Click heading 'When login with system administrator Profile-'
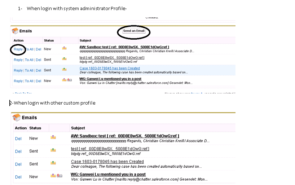 (x=77, y=8)
